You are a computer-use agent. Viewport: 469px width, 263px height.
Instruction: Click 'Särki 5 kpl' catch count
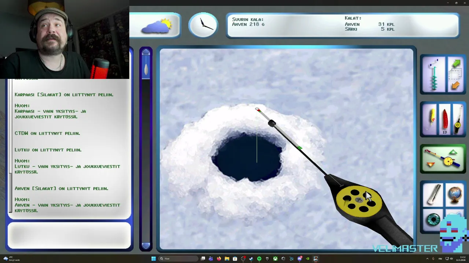370,29
